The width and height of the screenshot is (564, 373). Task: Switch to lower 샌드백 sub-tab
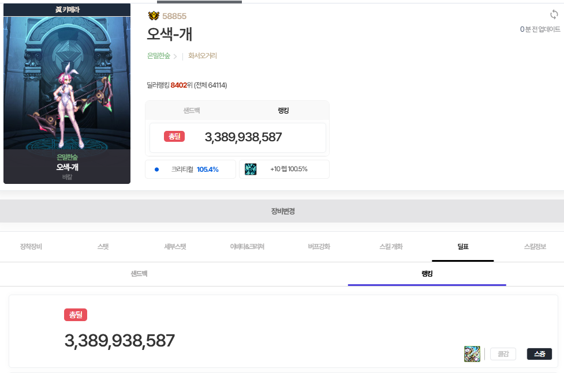139,274
